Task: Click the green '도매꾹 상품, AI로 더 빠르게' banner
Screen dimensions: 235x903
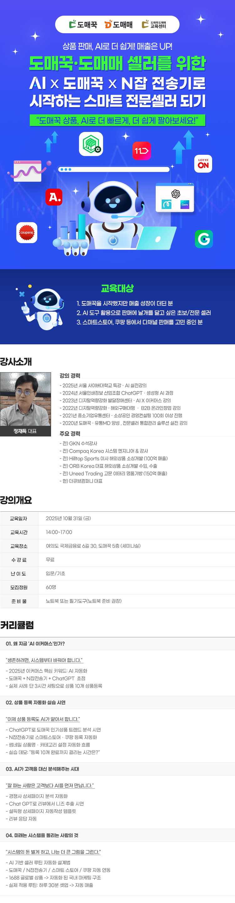Action: click(117, 121)
